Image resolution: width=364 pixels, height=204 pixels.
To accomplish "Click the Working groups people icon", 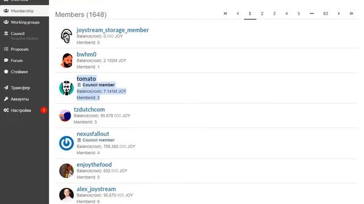I will (6, 22).
